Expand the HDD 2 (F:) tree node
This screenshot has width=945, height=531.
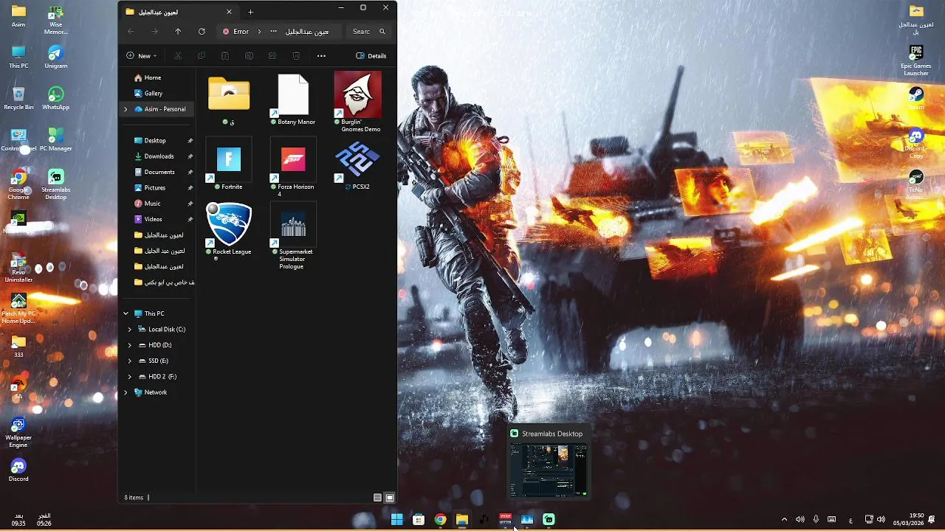130,377
